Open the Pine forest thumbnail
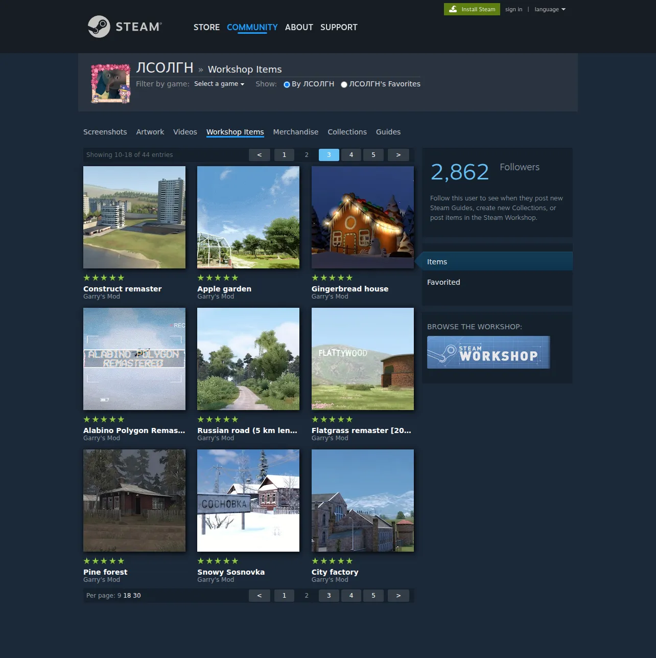 tap(134, 501)
